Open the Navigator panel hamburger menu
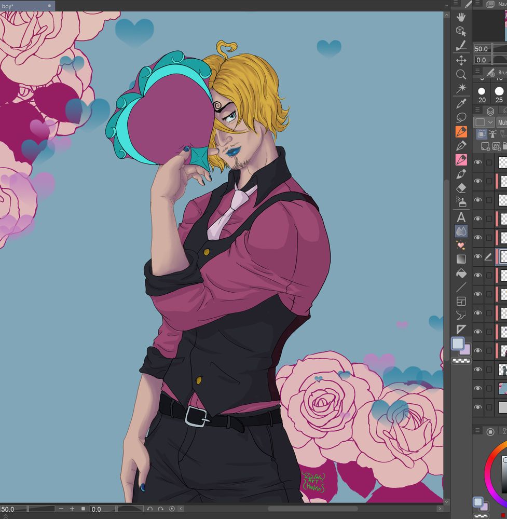The height and width of the screenshot is (519, 507). pos(477,3)
